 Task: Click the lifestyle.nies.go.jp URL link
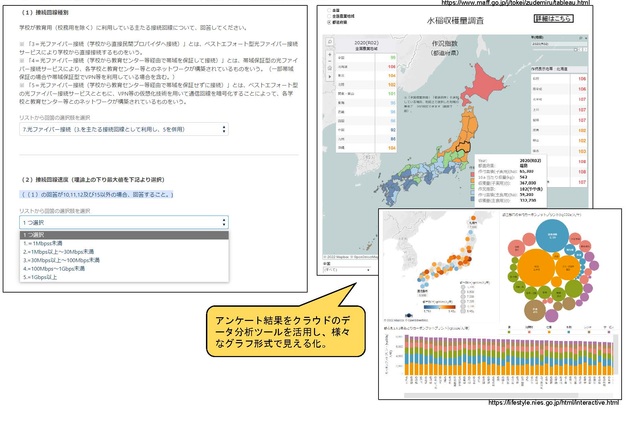coord(553,403)
